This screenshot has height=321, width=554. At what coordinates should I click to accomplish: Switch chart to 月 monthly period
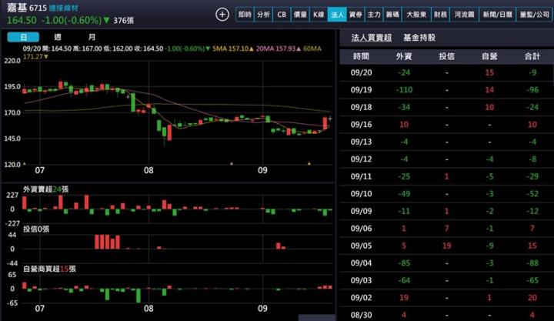coord(92,37)
